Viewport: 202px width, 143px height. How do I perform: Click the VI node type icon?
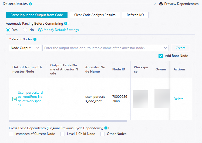coord(15,99)
